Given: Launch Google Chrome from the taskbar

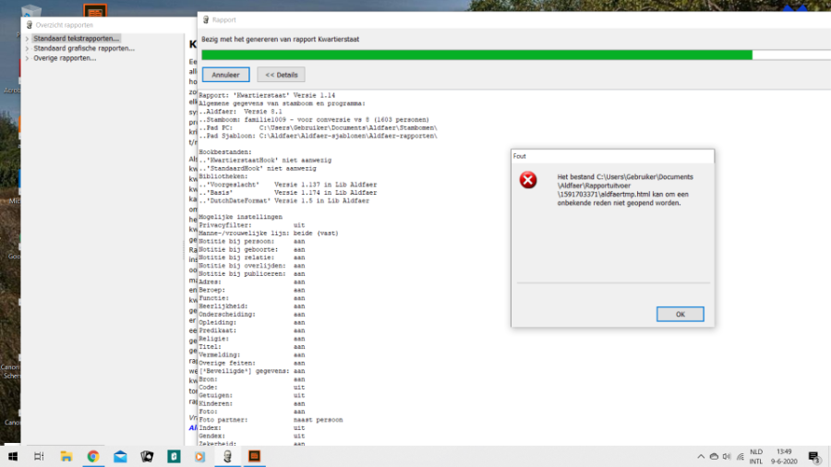Looking at the screenshot, I should pos(93,456).
